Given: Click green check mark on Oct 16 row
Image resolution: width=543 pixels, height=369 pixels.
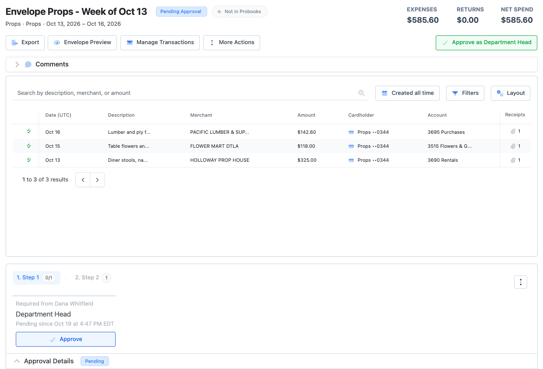Looking at the screenshot, I should [x=29, y=131].
